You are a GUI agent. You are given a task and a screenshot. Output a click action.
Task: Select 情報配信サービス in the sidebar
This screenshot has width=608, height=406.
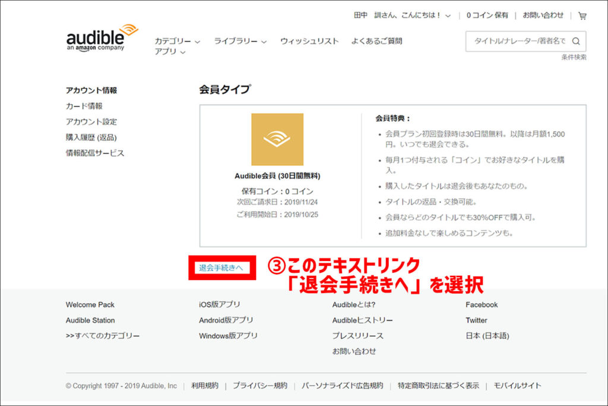[95, 153]
